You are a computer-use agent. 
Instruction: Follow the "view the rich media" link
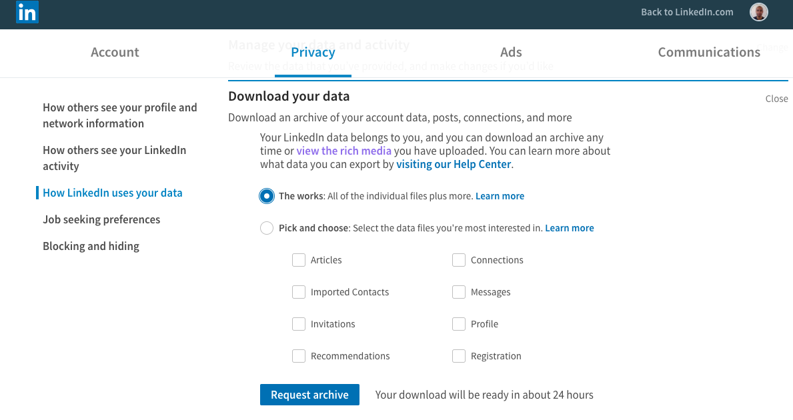pos(344,151)
